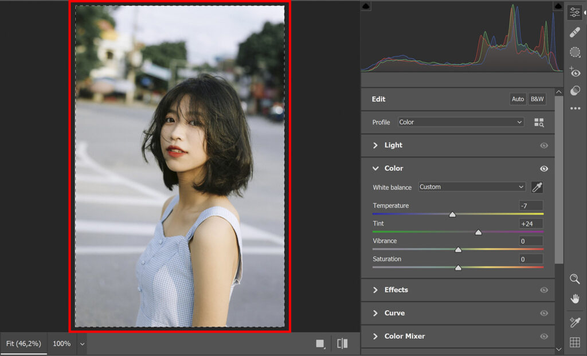
Task: Open the three-dots more settings menu
Action: [575, 108]
